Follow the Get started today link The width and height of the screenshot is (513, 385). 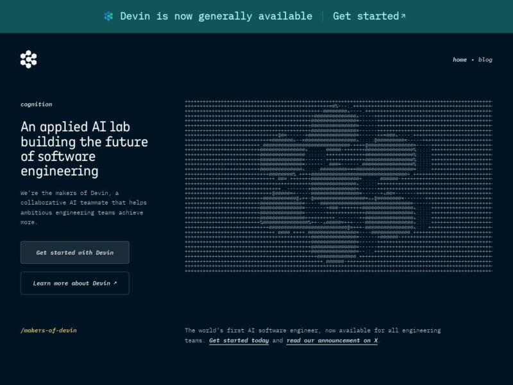click(x=239, y=341)
